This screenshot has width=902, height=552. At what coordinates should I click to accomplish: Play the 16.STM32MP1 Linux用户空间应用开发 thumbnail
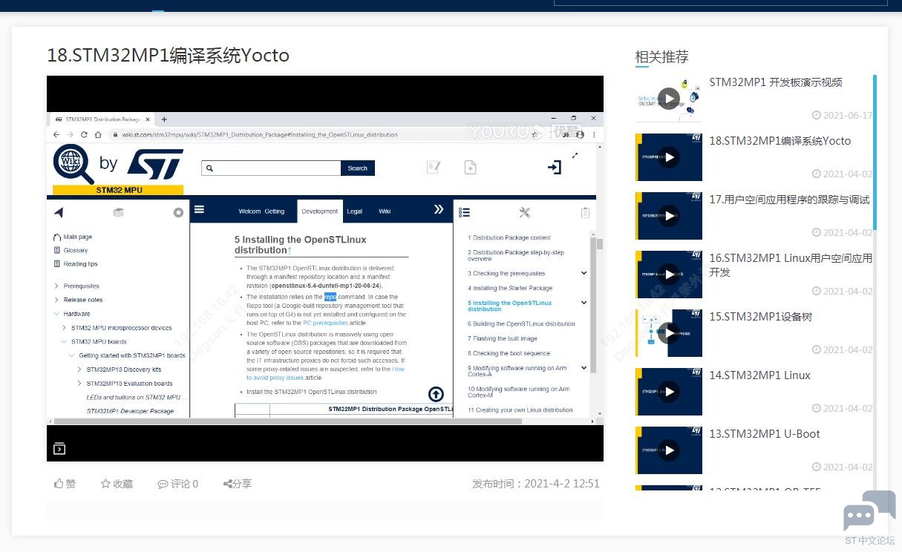click(x=669, y=275)
